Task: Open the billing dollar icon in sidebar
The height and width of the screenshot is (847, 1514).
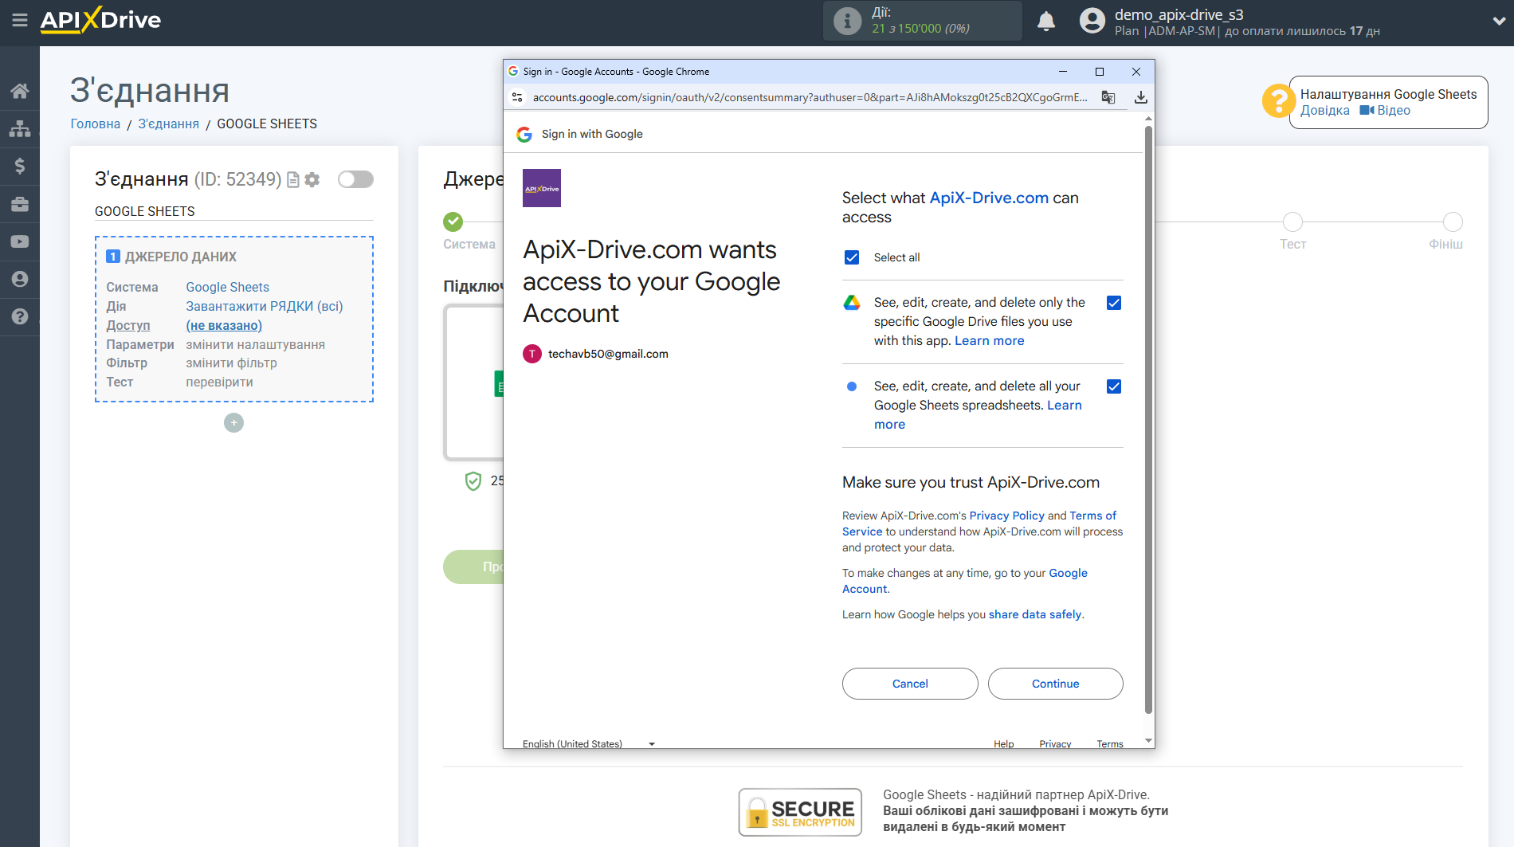Action: [x=20, y=166]
